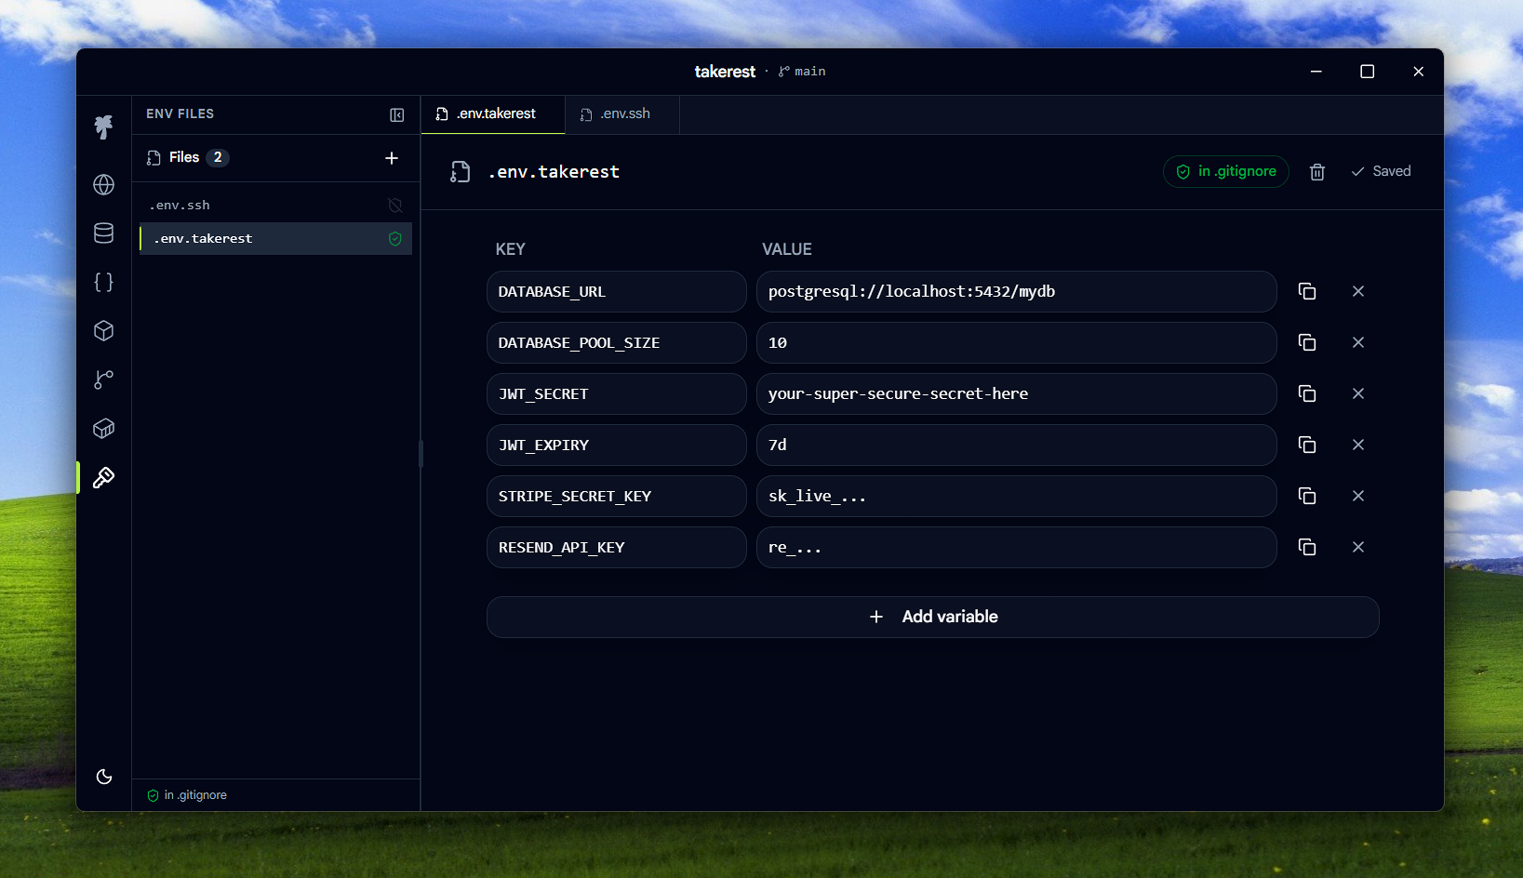This screenshot has width=1523, height=878.
Task: Click the ENV FILES panel title
Action: click(180, 114)
